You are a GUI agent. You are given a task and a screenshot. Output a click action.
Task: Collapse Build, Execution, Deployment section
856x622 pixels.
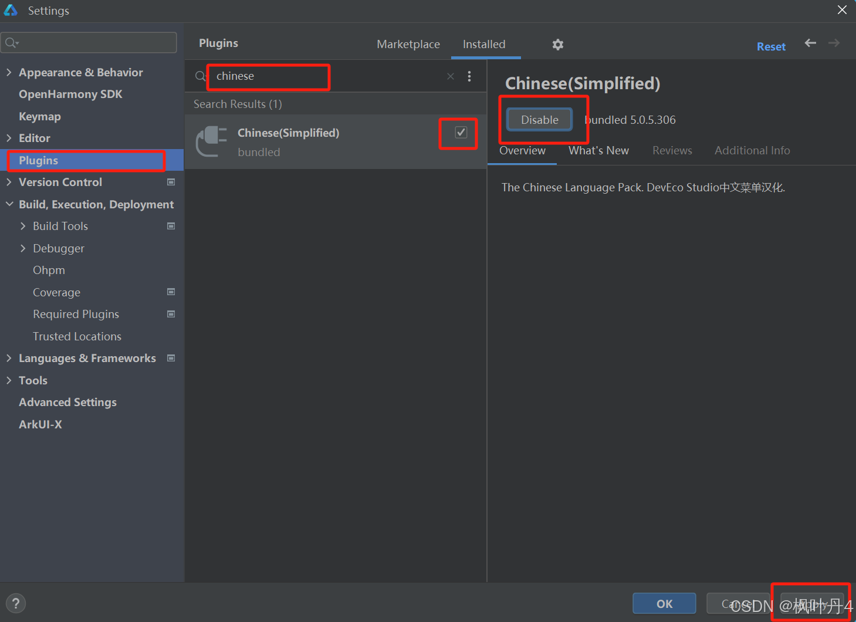(9, 204)
